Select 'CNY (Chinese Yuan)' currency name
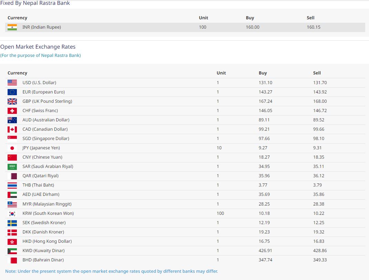Image resolution: width=369 pixels, height=280 pixels. tap(42, 157)
